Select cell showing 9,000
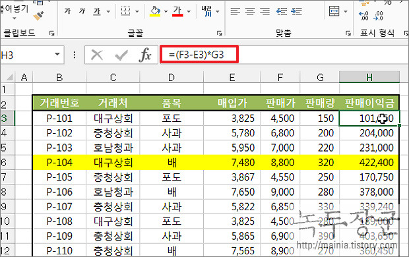409x257 pixels. point(280,192)
